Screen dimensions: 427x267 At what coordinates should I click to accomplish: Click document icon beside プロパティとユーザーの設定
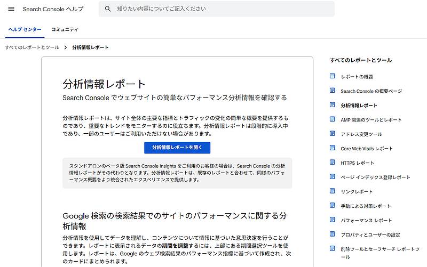coord(332,234)
